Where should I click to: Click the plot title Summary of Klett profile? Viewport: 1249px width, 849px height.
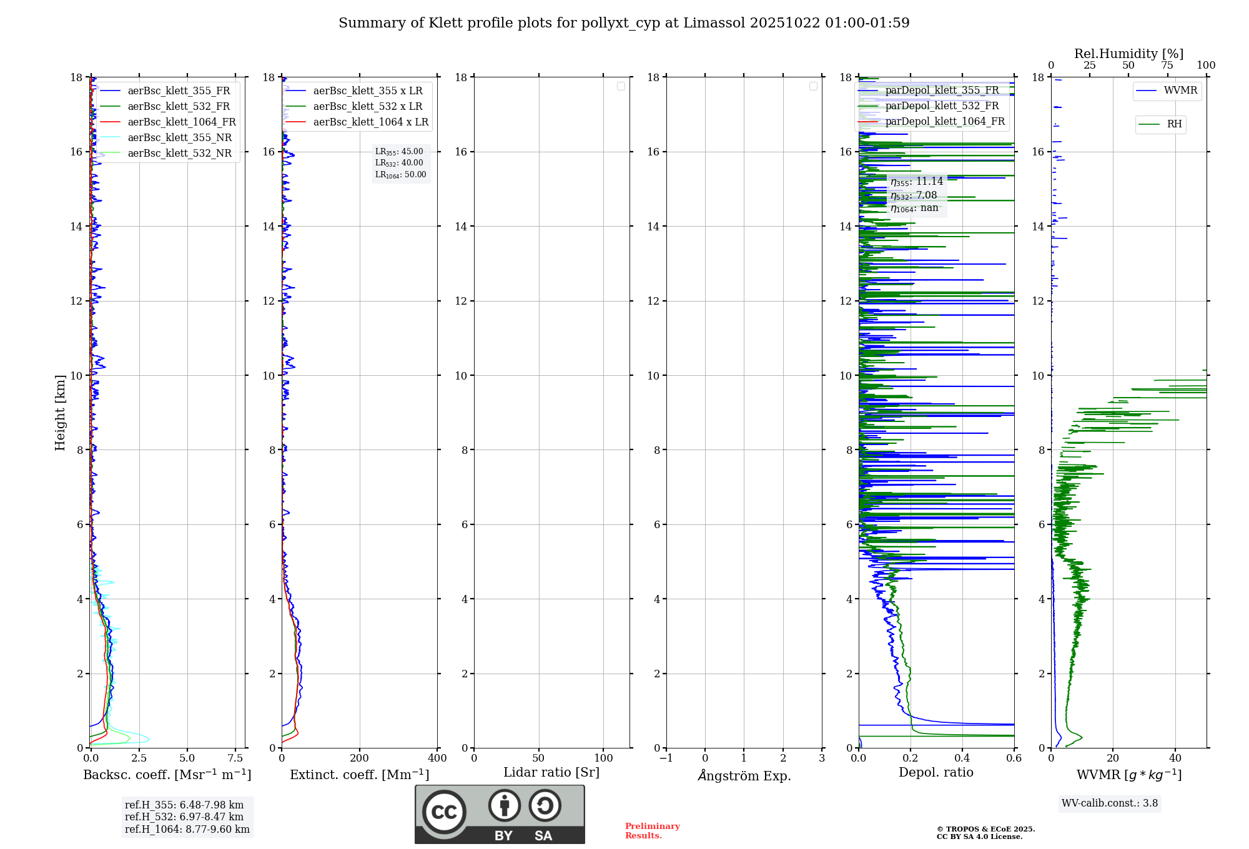(624, 23)
